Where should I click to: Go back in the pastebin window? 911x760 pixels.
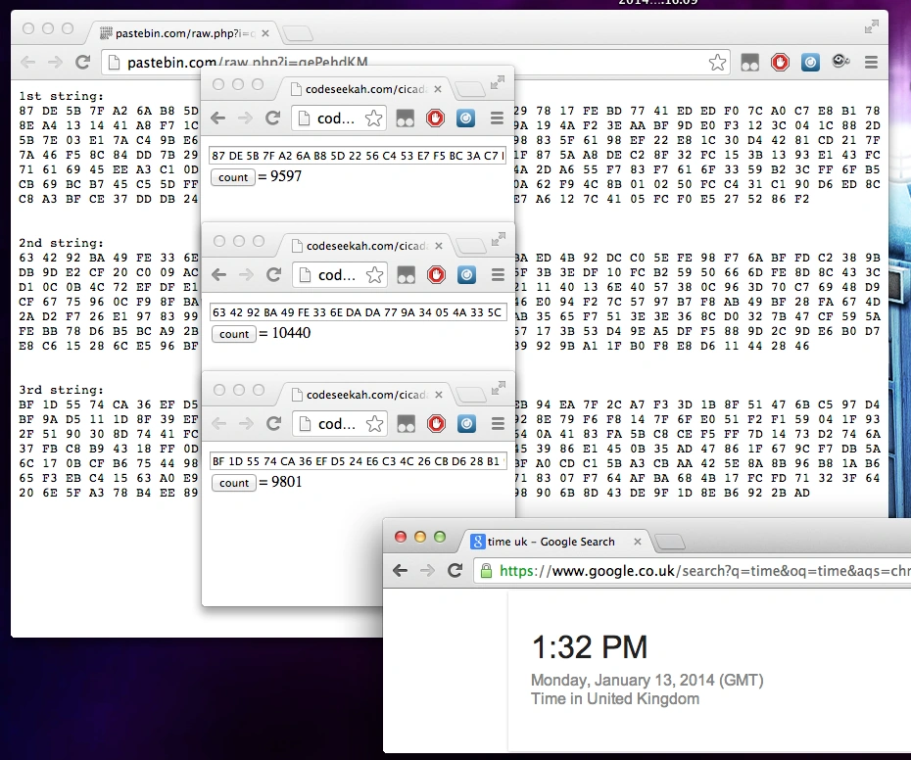27,62
